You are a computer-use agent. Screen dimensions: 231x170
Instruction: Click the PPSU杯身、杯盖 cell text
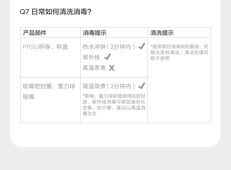coord(45,47)
